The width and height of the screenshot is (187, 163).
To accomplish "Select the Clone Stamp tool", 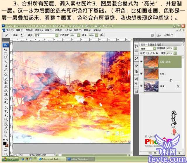I will click(x=6, y=83).
